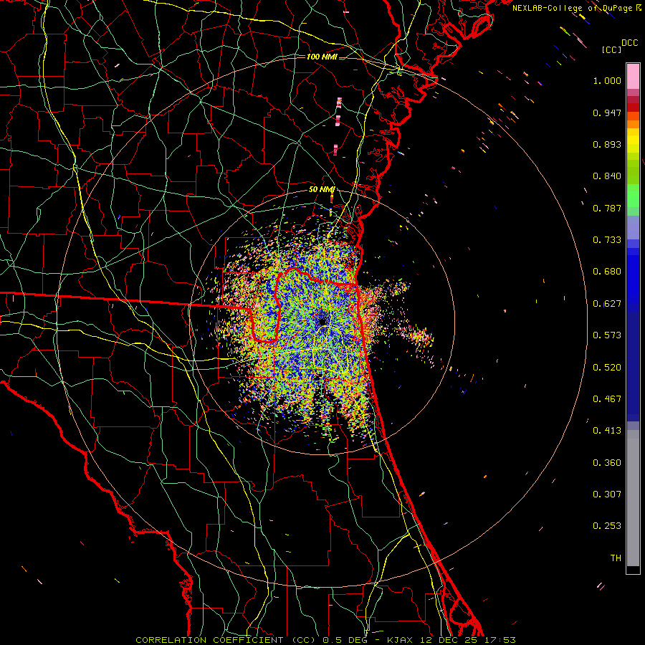Select the 0.520 color scale value

click(x=607, y=368)
